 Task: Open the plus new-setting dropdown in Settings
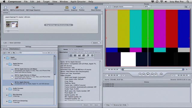tap(49, 53)
